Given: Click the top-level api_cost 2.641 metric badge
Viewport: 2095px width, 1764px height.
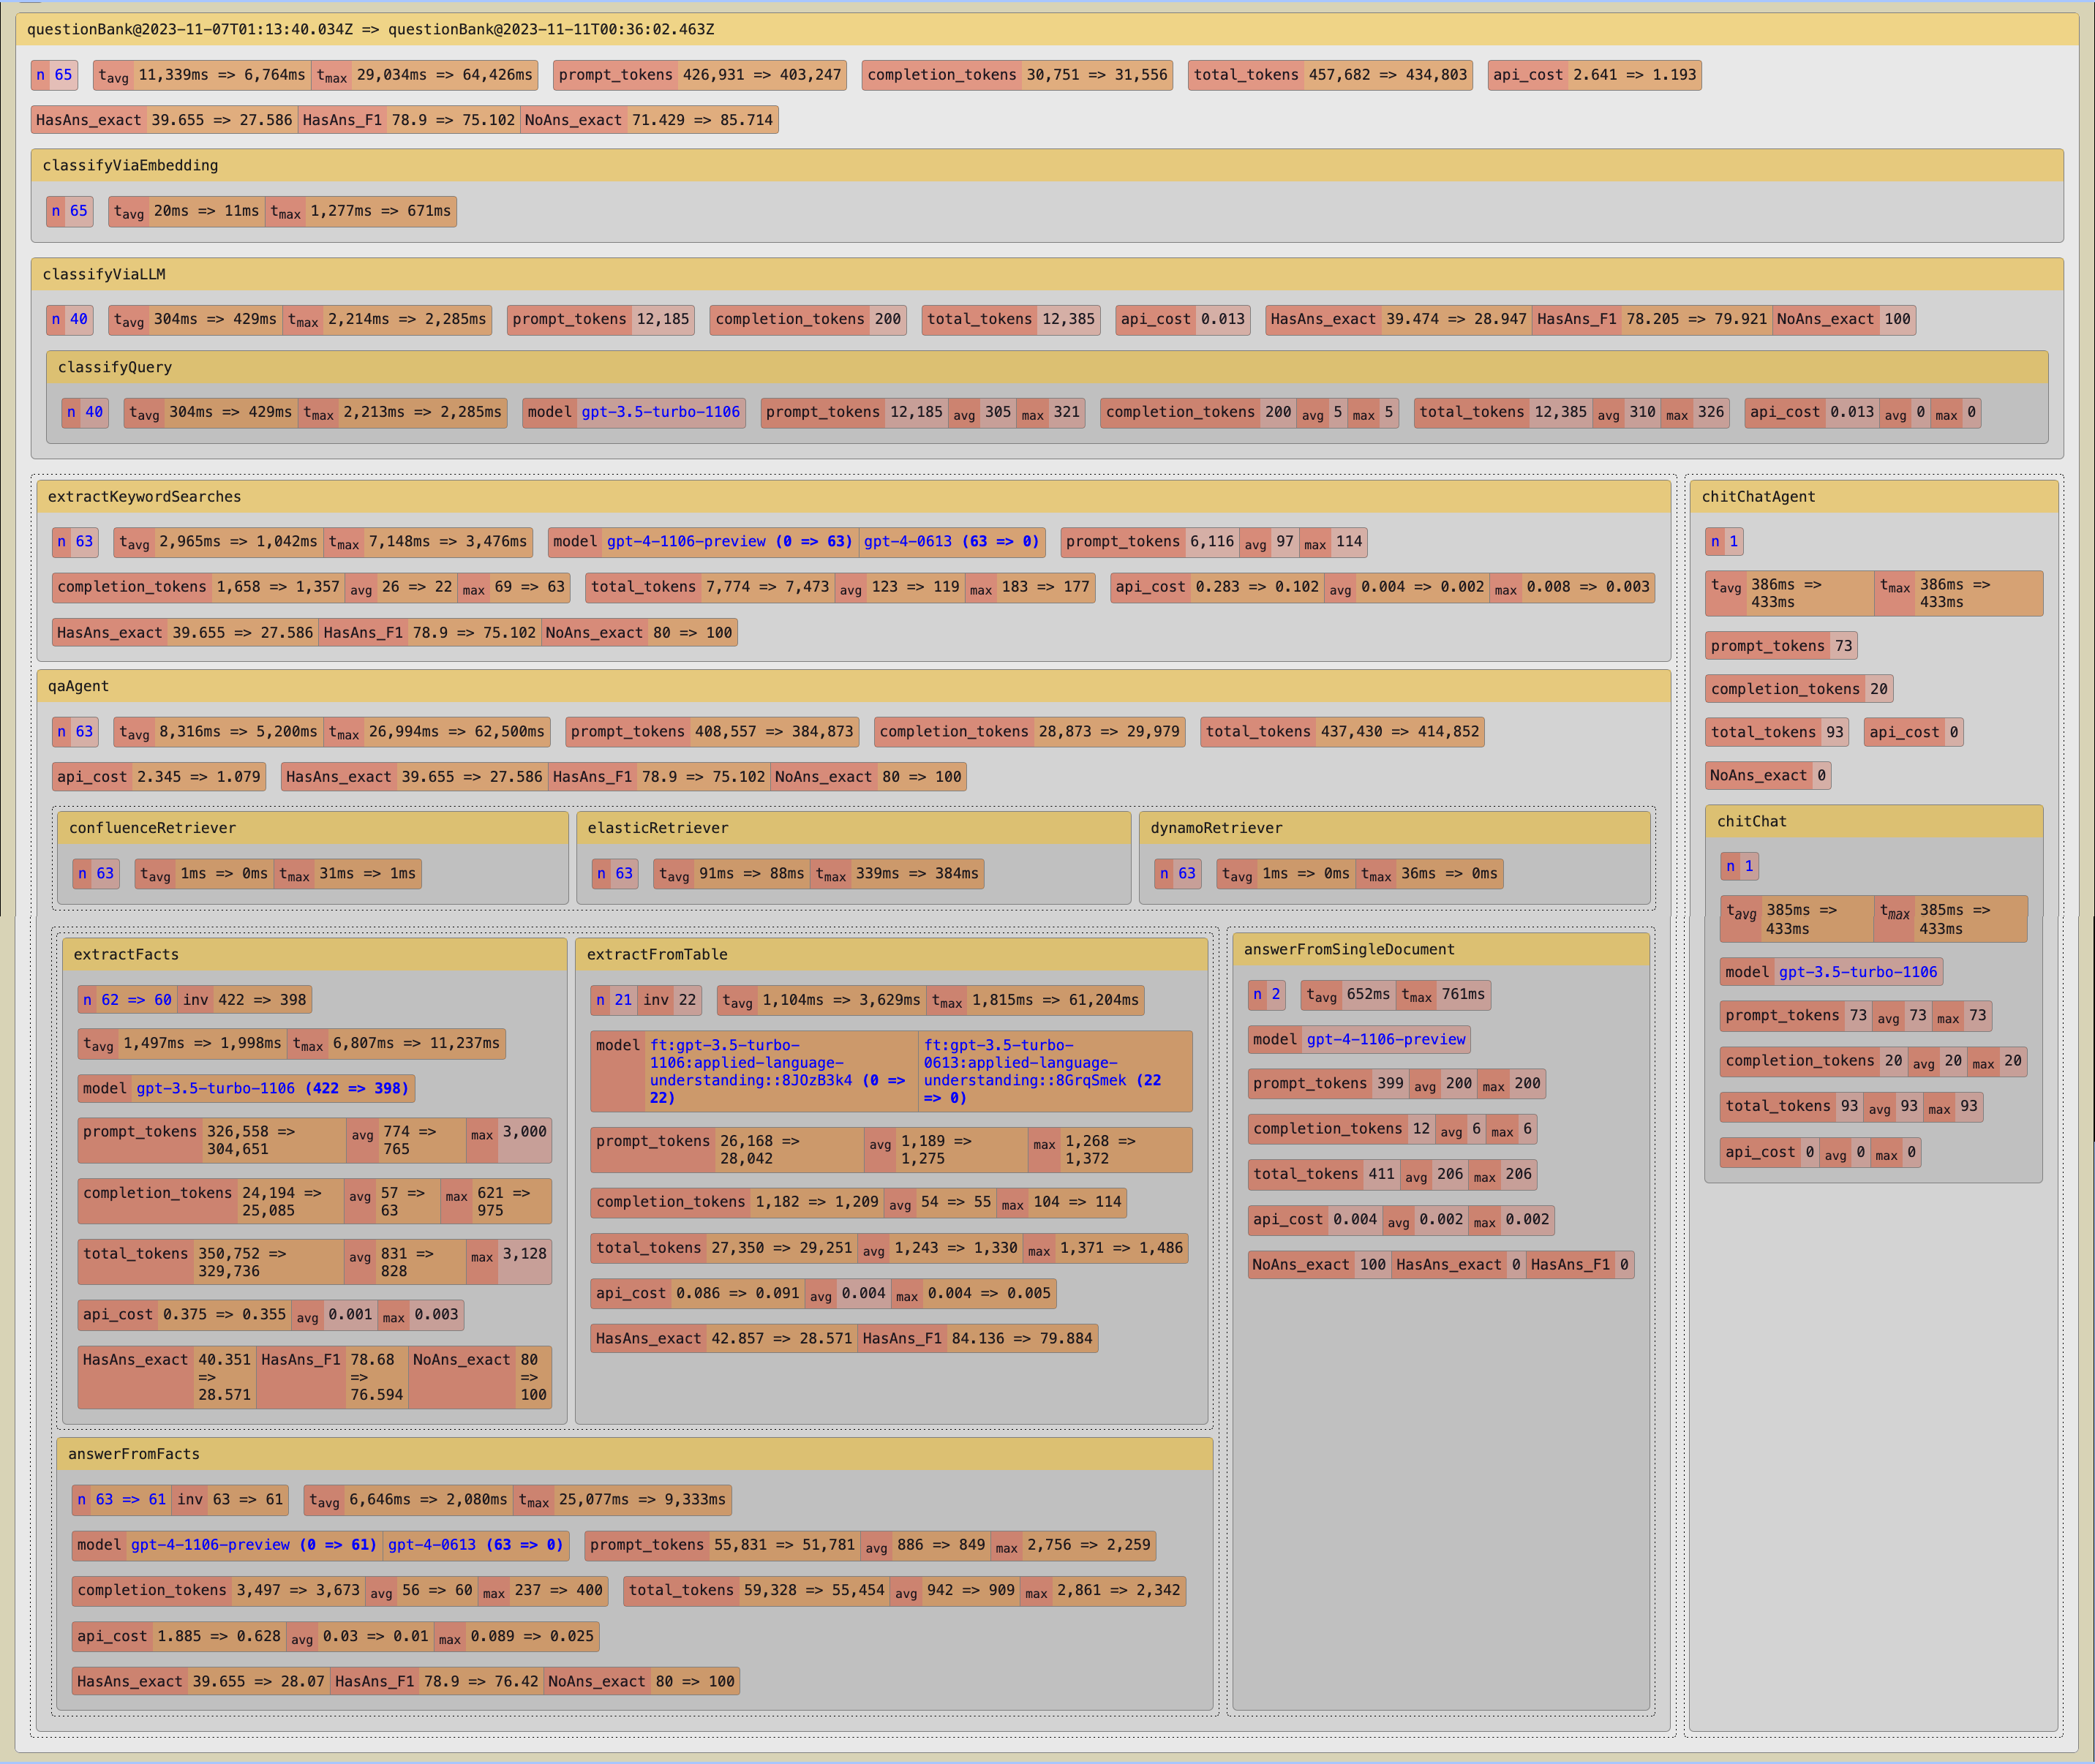Looking at the screenshot, I should coord(1594,75).
